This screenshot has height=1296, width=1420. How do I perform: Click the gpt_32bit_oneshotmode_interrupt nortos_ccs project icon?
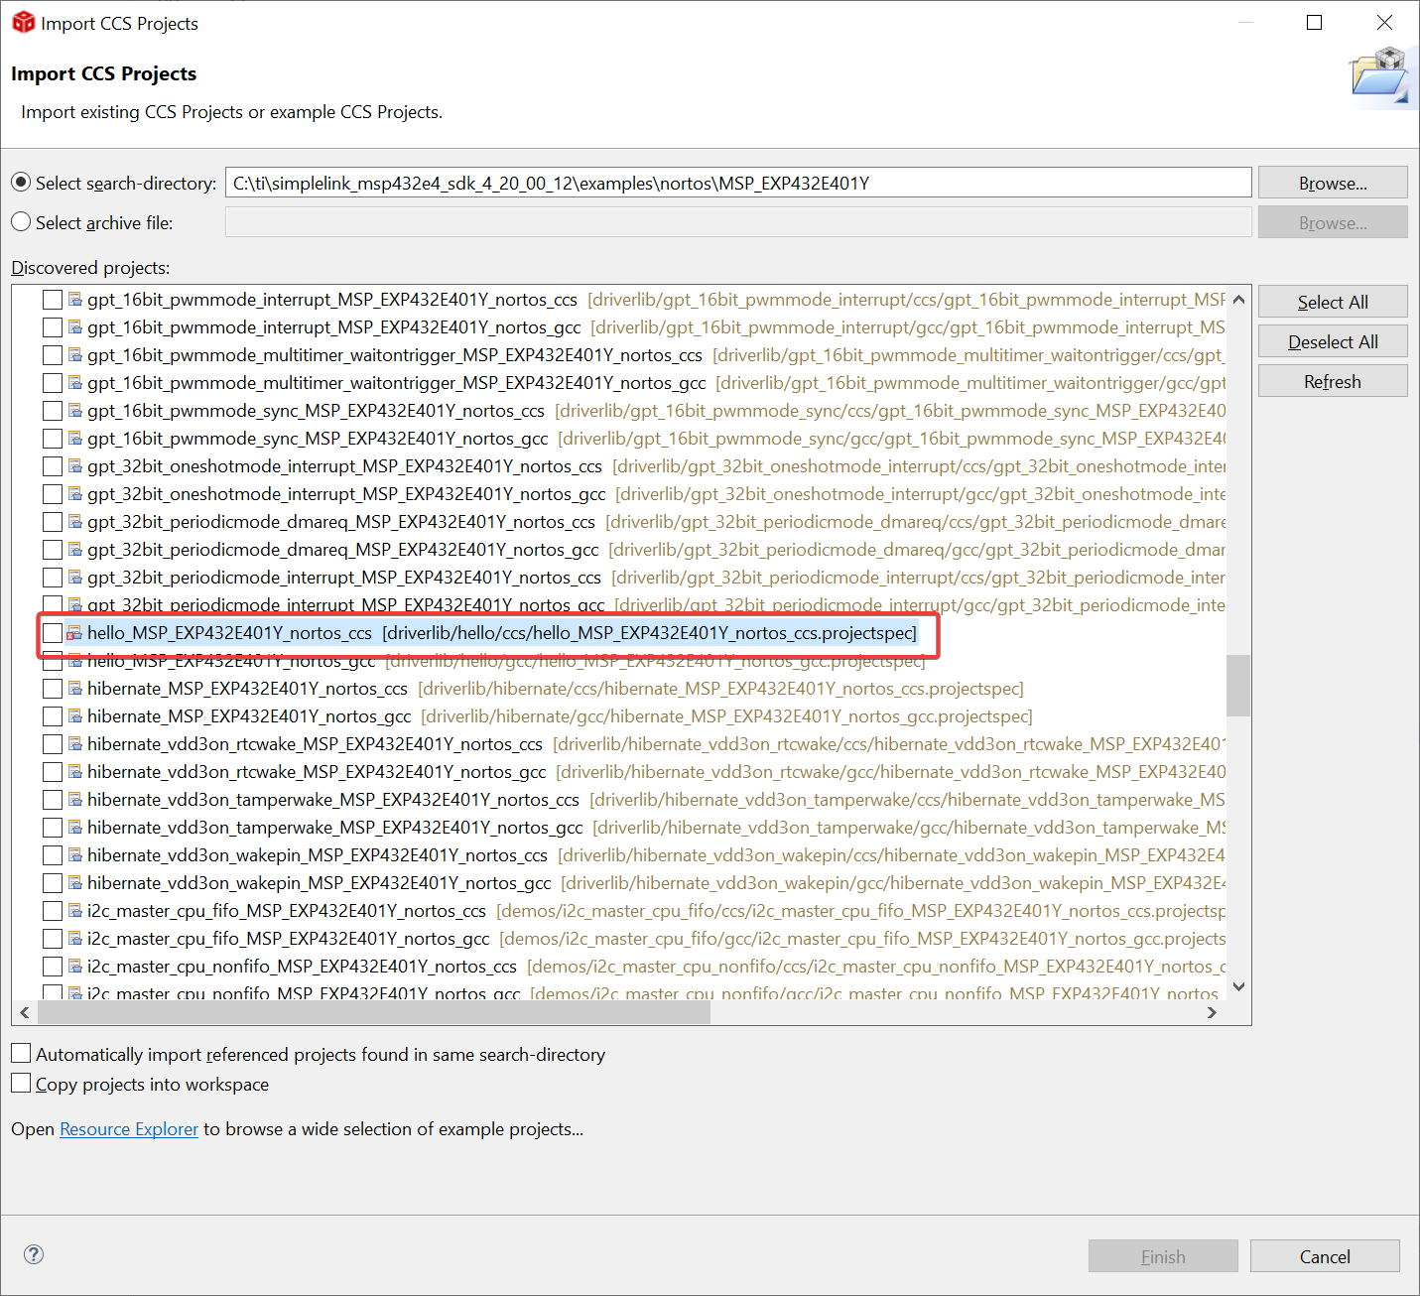click(74, 466)
